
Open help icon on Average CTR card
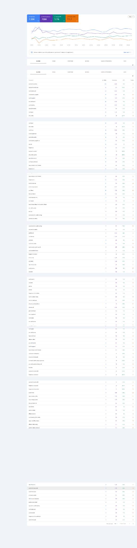pos(64,21)
